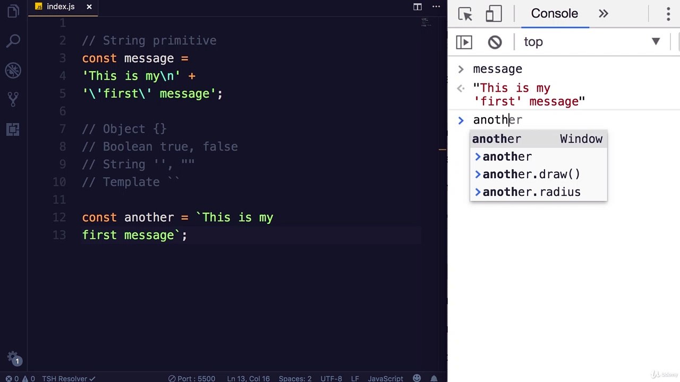Change file encoding via UTF-8

point(331,378)
